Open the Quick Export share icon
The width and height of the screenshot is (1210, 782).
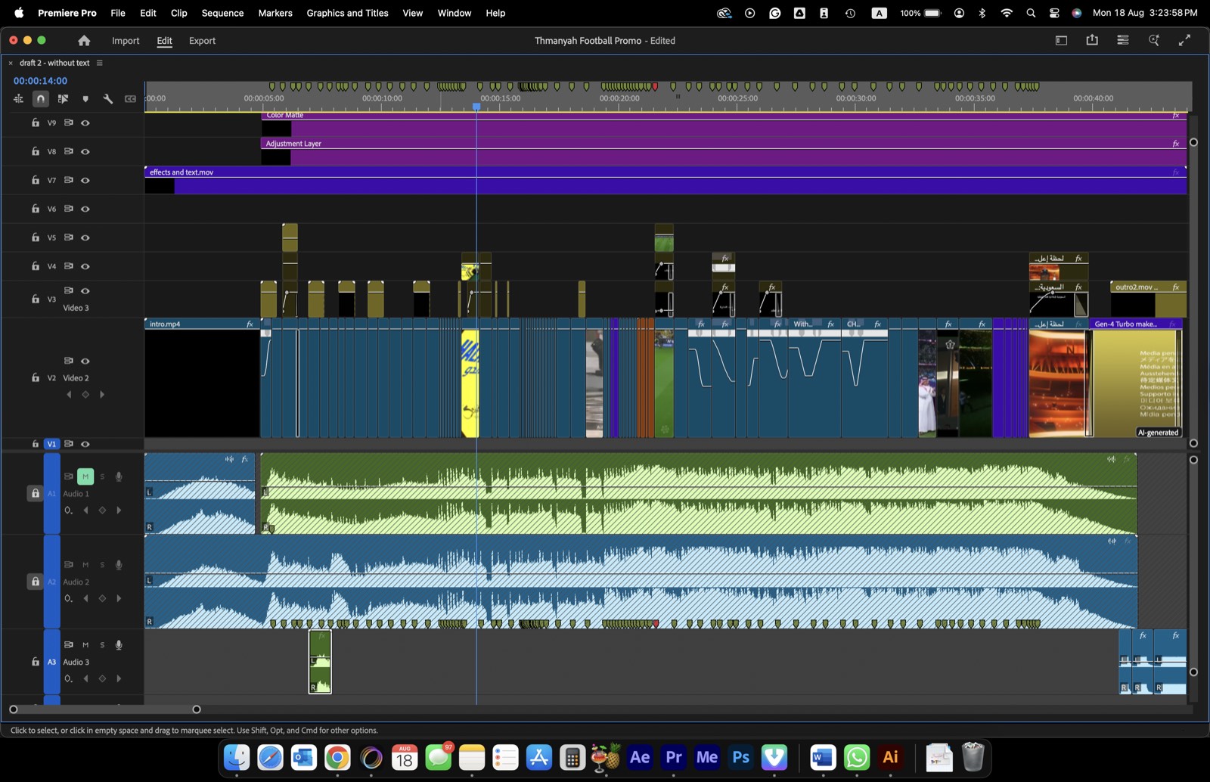pyautogui.click(x=1092, y=40)
